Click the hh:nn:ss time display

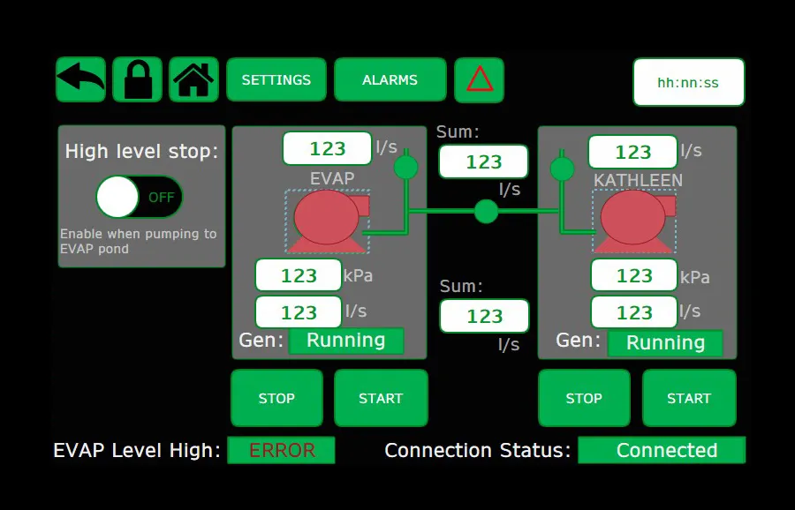[689, 81]
